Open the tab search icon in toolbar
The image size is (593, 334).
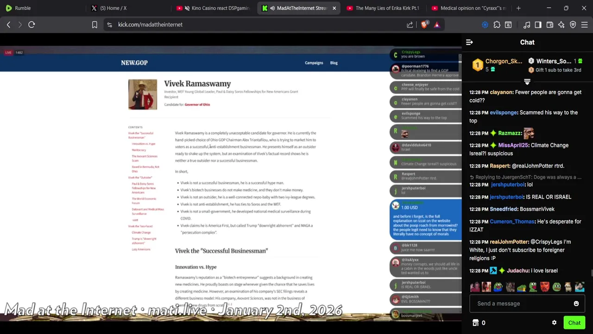pyautogui.click(x=508, y=25)
